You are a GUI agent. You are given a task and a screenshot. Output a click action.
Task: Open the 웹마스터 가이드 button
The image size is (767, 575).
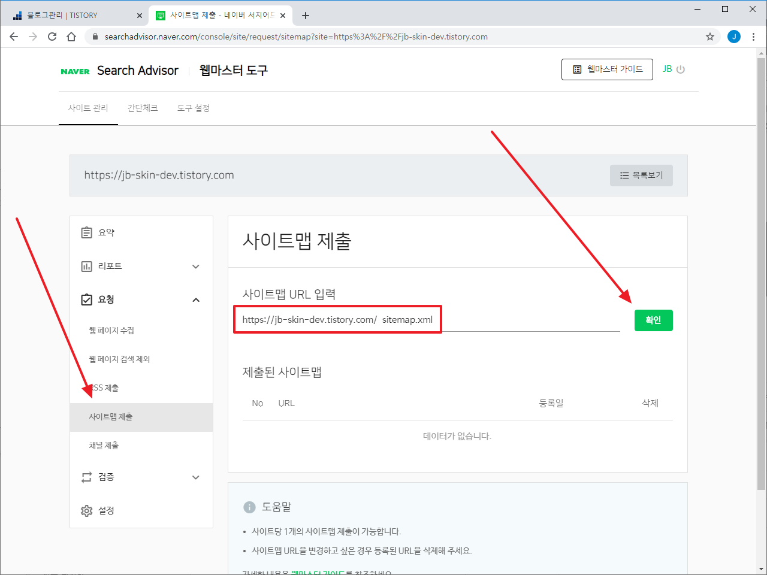pos(607,69)
